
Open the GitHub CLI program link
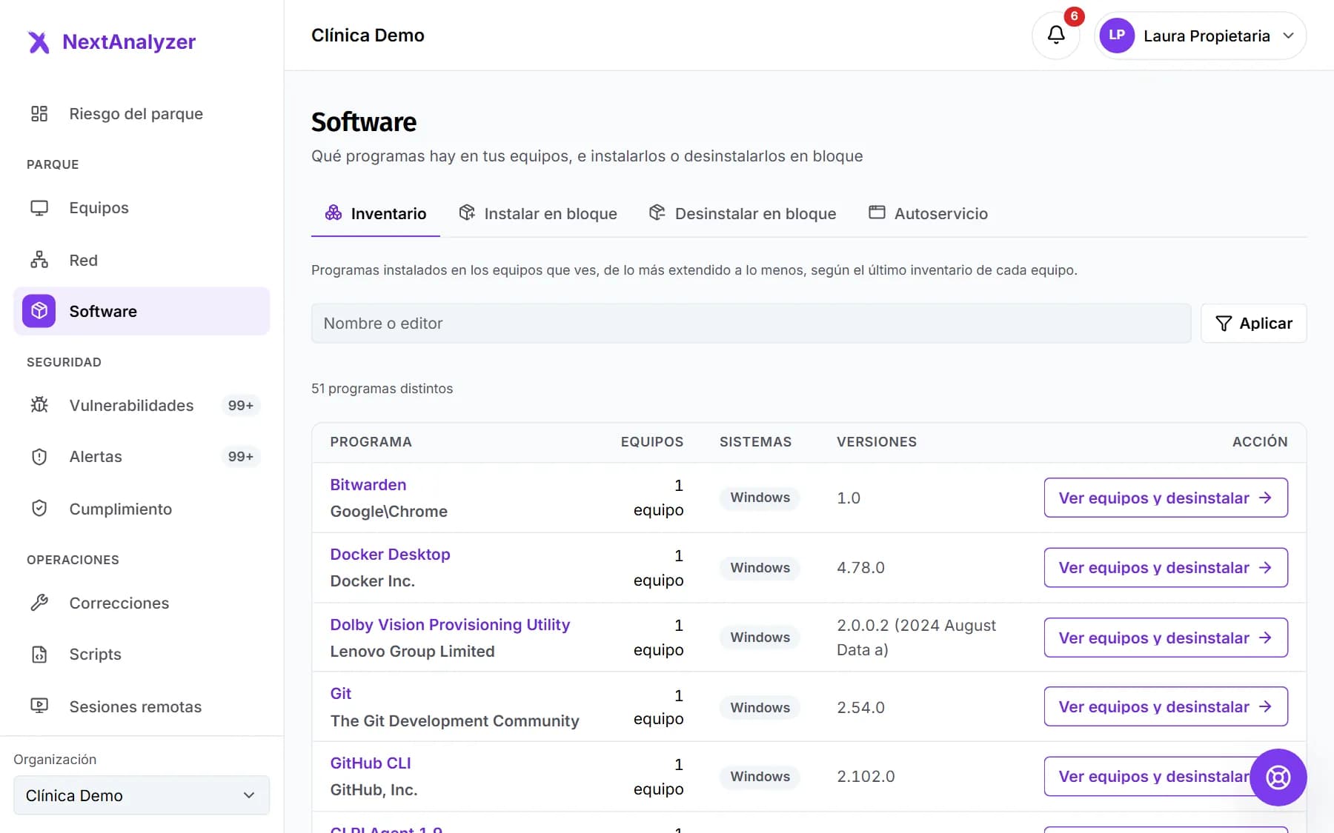point(370,763)
